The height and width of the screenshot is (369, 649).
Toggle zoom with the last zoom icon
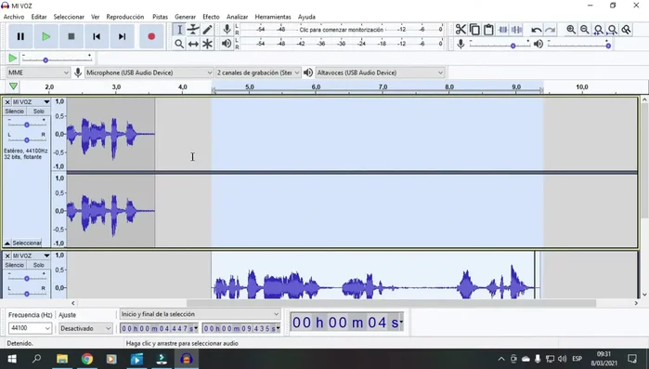pyautogui.click(x=626, y=30)
